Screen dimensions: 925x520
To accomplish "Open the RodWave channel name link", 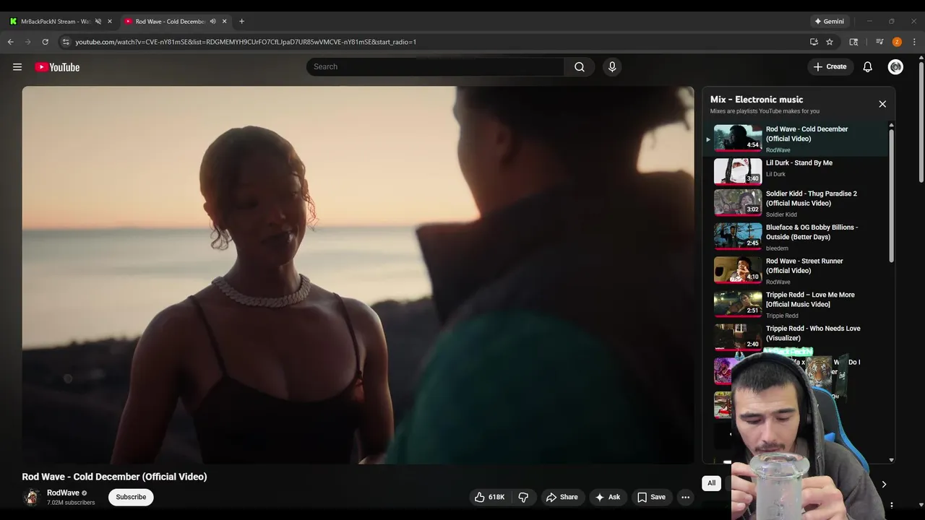I will 63,493.
